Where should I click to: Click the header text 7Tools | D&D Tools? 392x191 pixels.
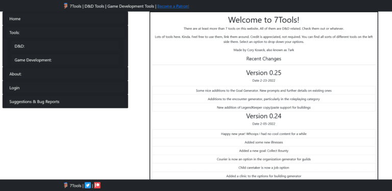(x=87, y=6)
